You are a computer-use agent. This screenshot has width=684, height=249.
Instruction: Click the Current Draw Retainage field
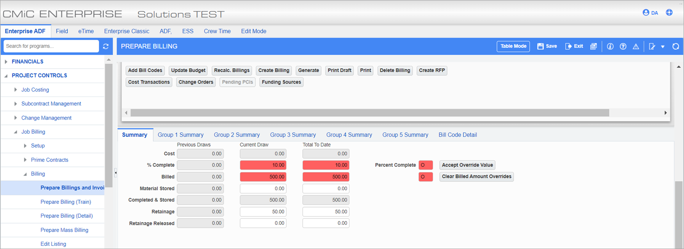263,212
